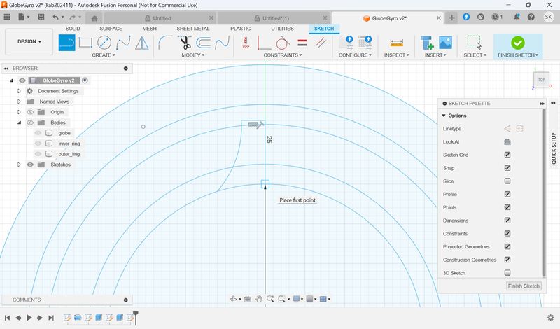This screenshot has height=329, width=560.
Task: Apply the Tangent constraint
Action: [x=283, y=43]
